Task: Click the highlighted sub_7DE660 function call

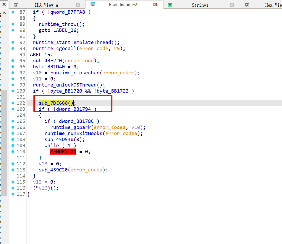Action: [x=53, y=103]
